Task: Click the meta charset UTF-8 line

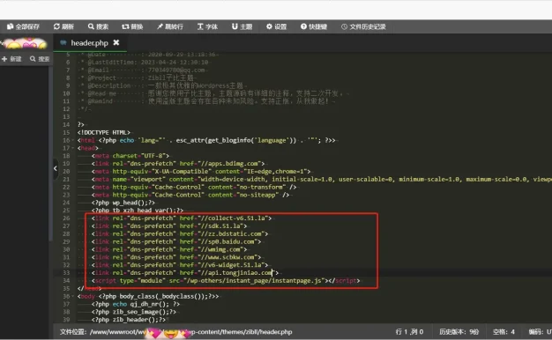Action: (131, 156)
